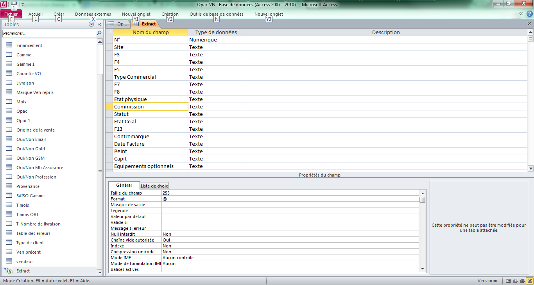Select the Opac 1 table icon
Viewport: 534px width, 285px height.
click(9, 121)
